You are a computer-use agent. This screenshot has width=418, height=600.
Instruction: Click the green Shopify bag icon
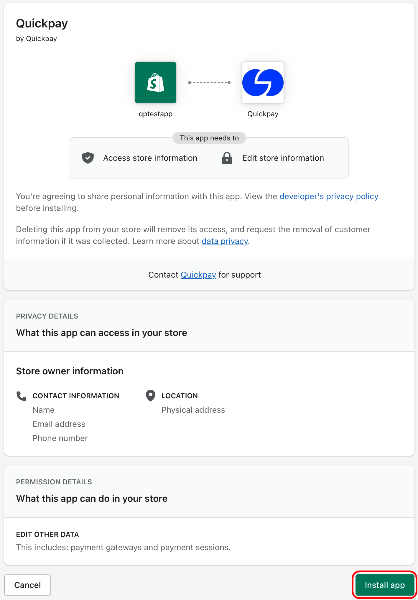point(156,83)
